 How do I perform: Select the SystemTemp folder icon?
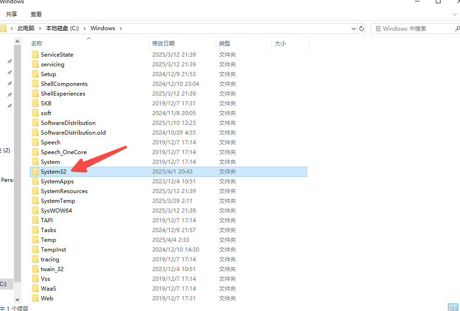(x=35, y=201)
